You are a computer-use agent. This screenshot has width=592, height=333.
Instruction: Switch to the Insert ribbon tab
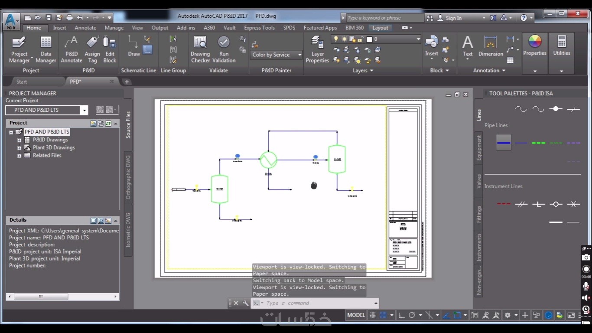coord(60,28)
